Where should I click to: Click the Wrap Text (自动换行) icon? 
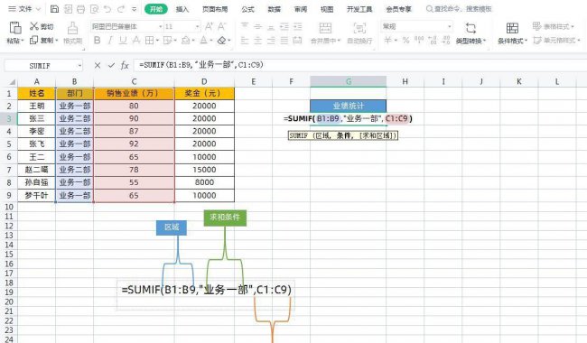coord(359,28)
